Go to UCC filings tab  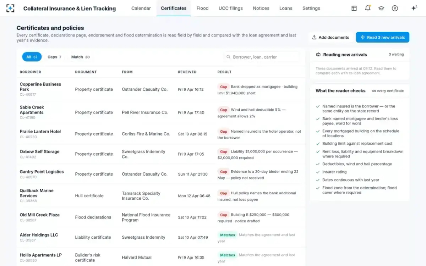(x=231, y=8)
